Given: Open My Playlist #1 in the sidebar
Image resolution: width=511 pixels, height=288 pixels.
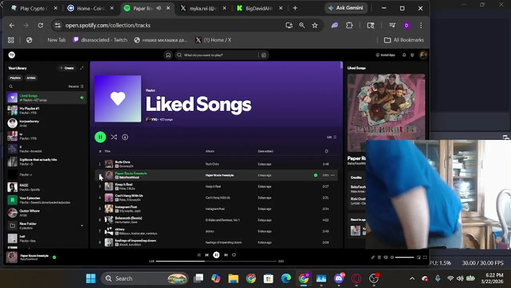Looking at the screenshot, I should 46,110.
